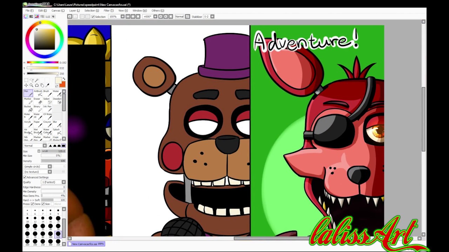Toggle the RGB slider panel icon
The width and height of the screenshot is (449, 252).
click(31, 16)
